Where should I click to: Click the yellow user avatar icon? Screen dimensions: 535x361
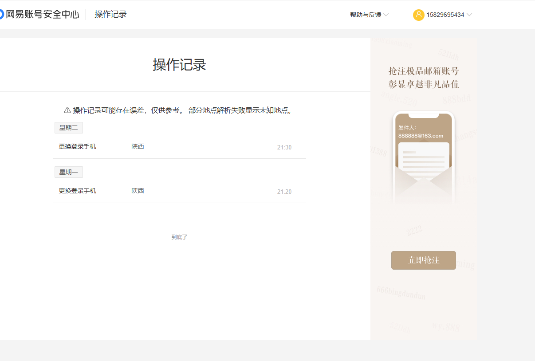click(x=418, y=15)
